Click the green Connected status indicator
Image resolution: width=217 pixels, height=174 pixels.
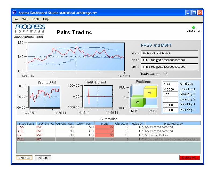click(x=193, y=28)
